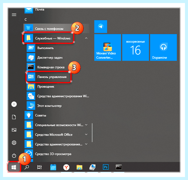Open File Explorer from the taskbar
Viewport: 188px width, 180px height.
79,167
